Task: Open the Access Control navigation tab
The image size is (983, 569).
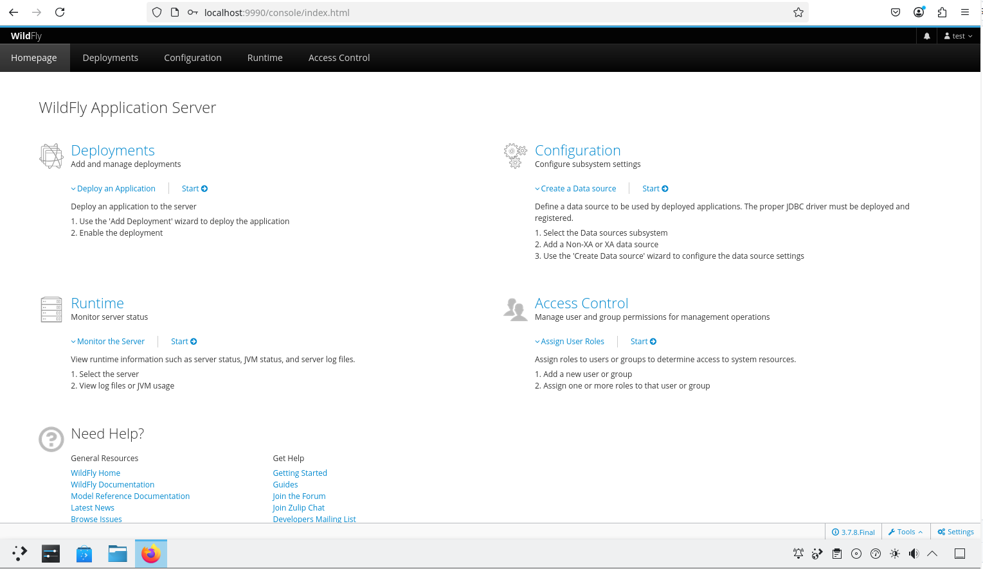Action: pyautogui.click(x=339, y=58)
